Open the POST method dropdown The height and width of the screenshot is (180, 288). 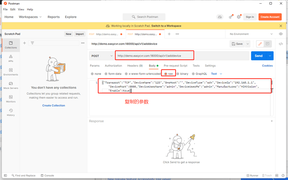pos(102,56)
